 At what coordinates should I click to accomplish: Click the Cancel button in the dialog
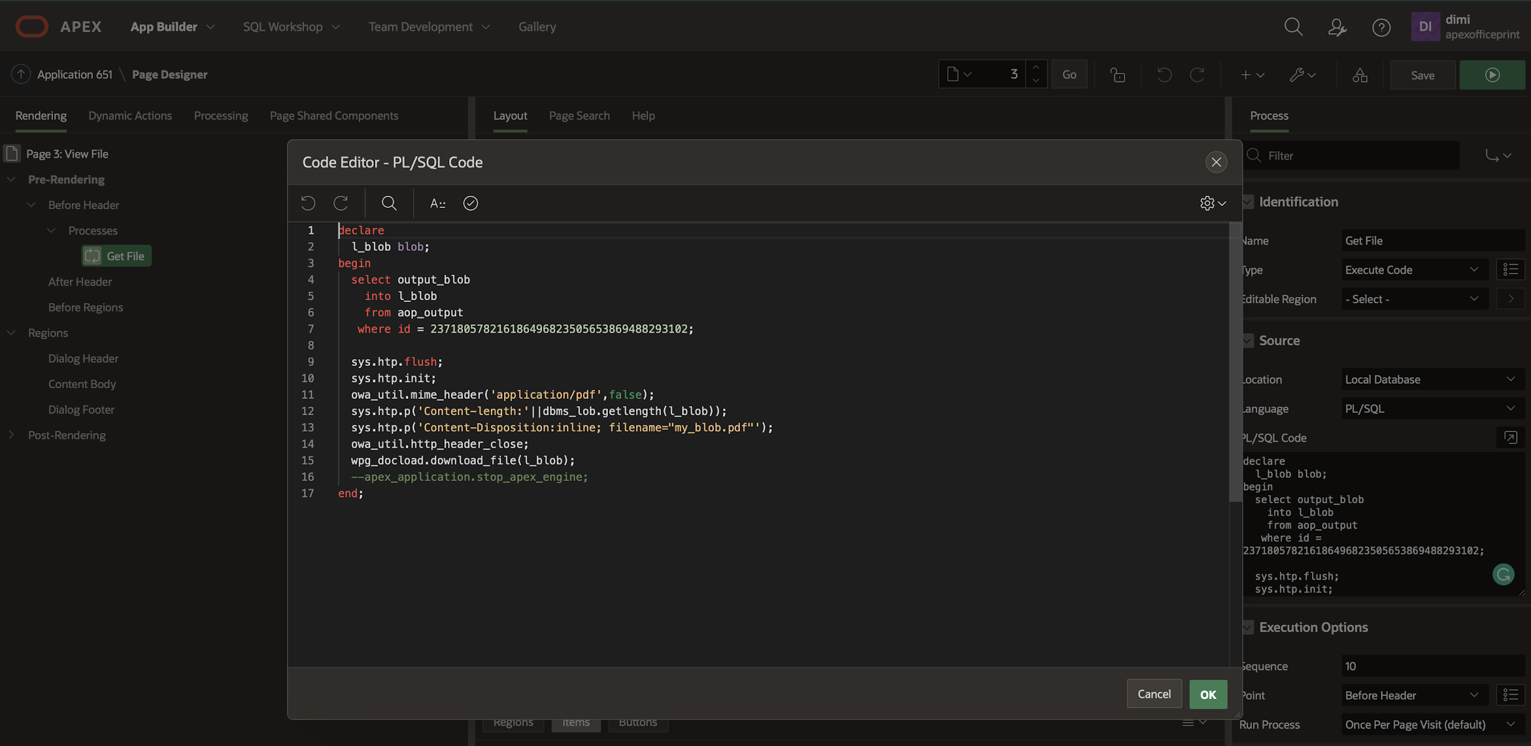(x=1154, y=694)
